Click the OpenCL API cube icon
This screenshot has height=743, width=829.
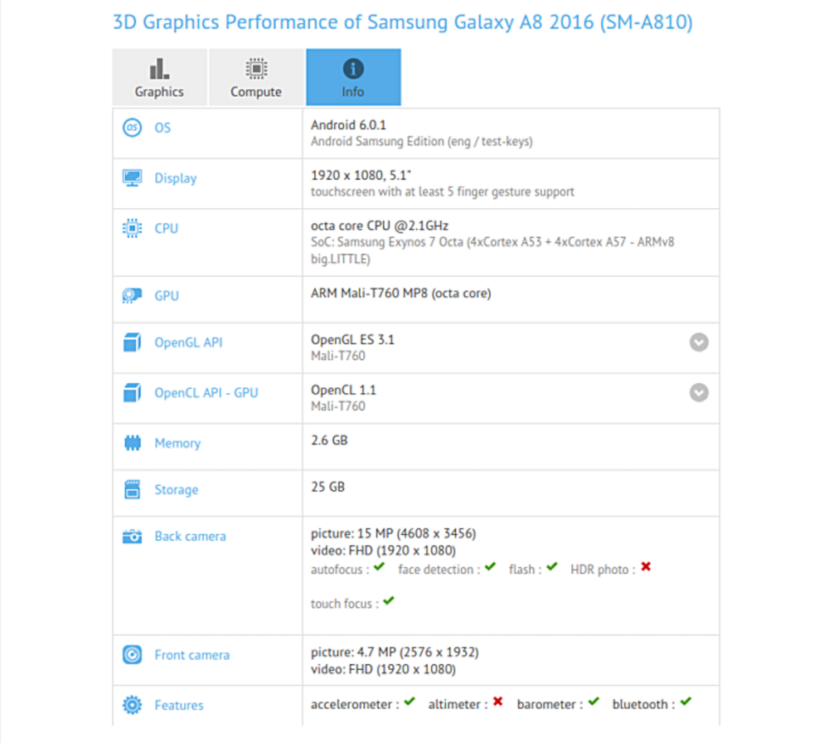[132, 392]
